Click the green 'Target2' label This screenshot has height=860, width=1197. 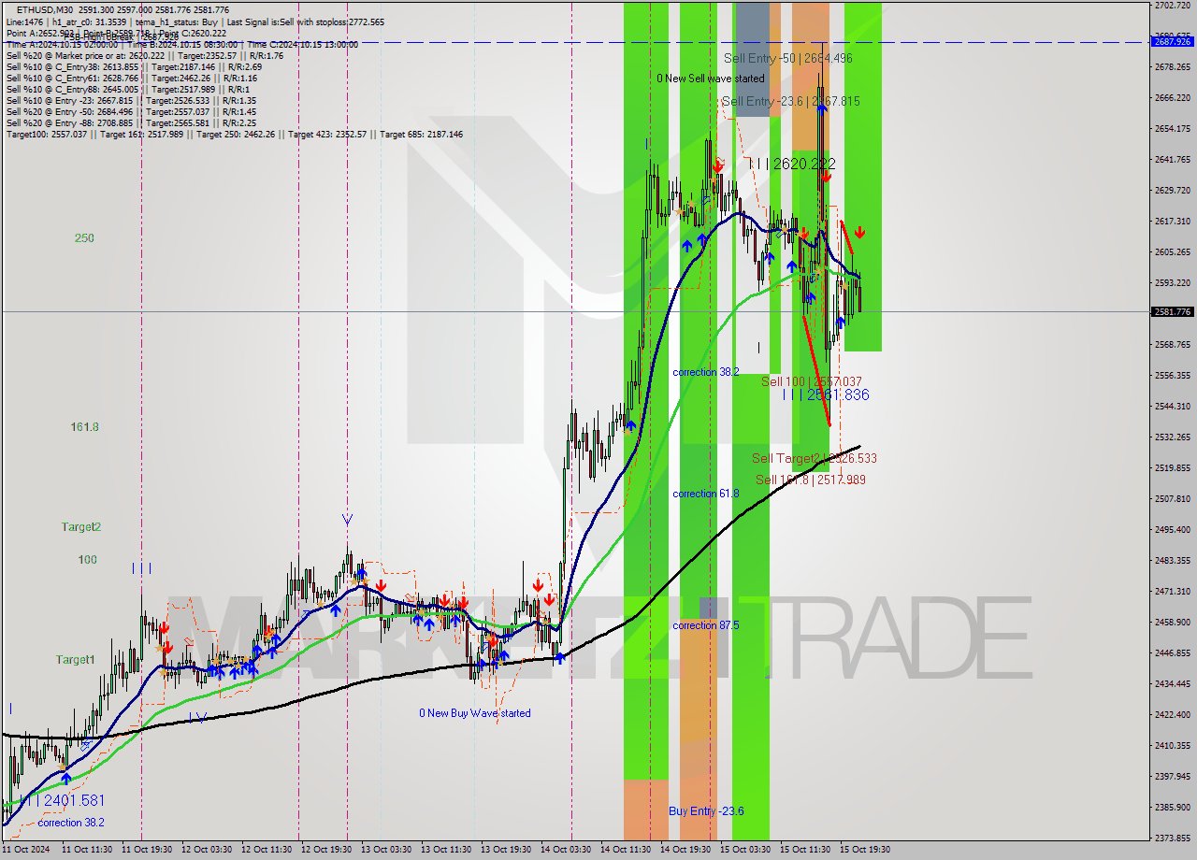81,527
